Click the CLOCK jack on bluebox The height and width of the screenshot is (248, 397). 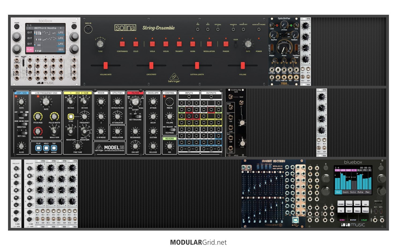click(317, 220)
